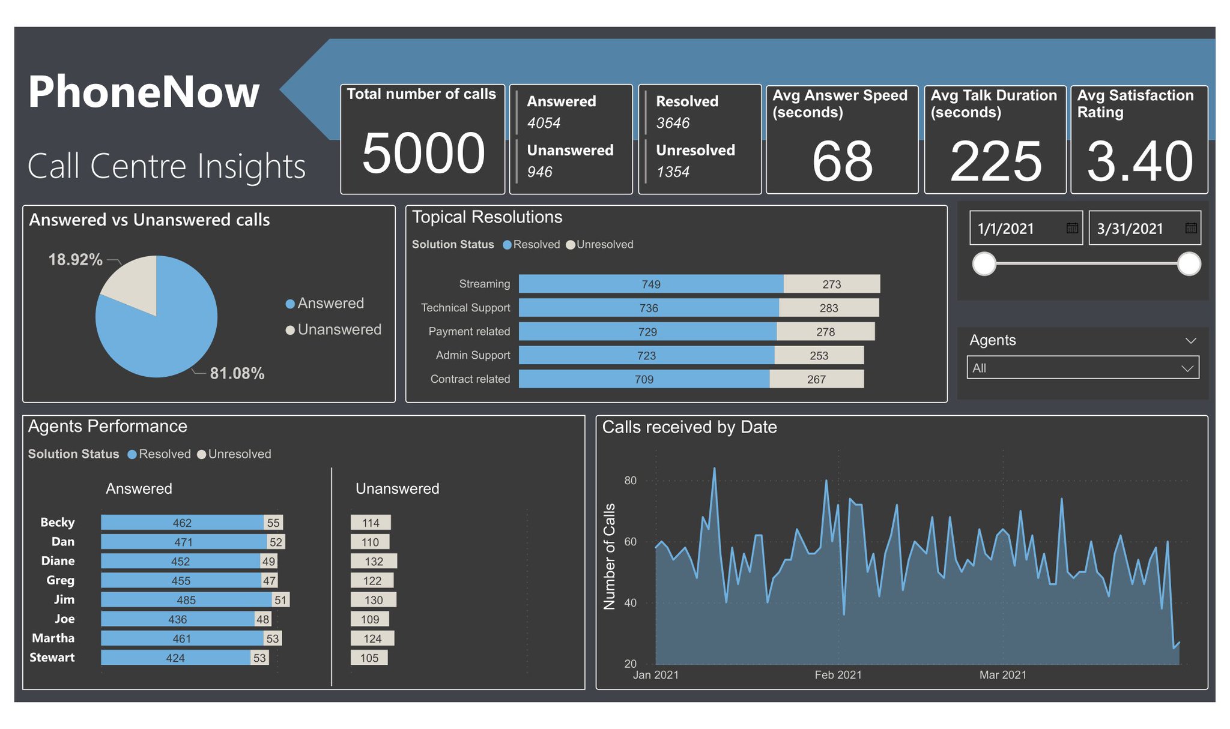1230x729 pixels.
Task: Filter Topical Resolutions by Resolved legend
Action: [531, 245]
